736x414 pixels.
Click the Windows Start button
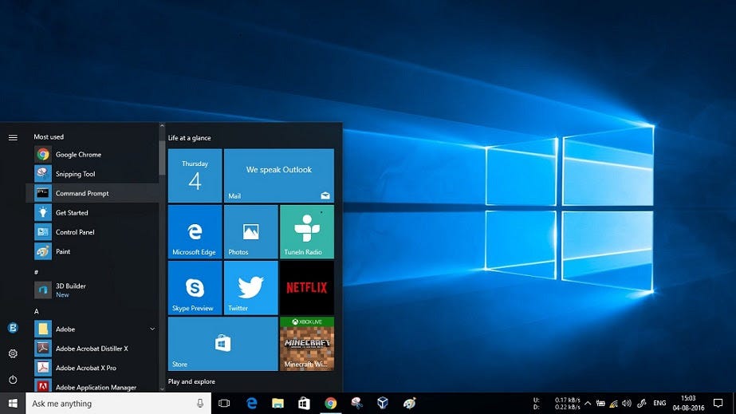coord(13,404)
